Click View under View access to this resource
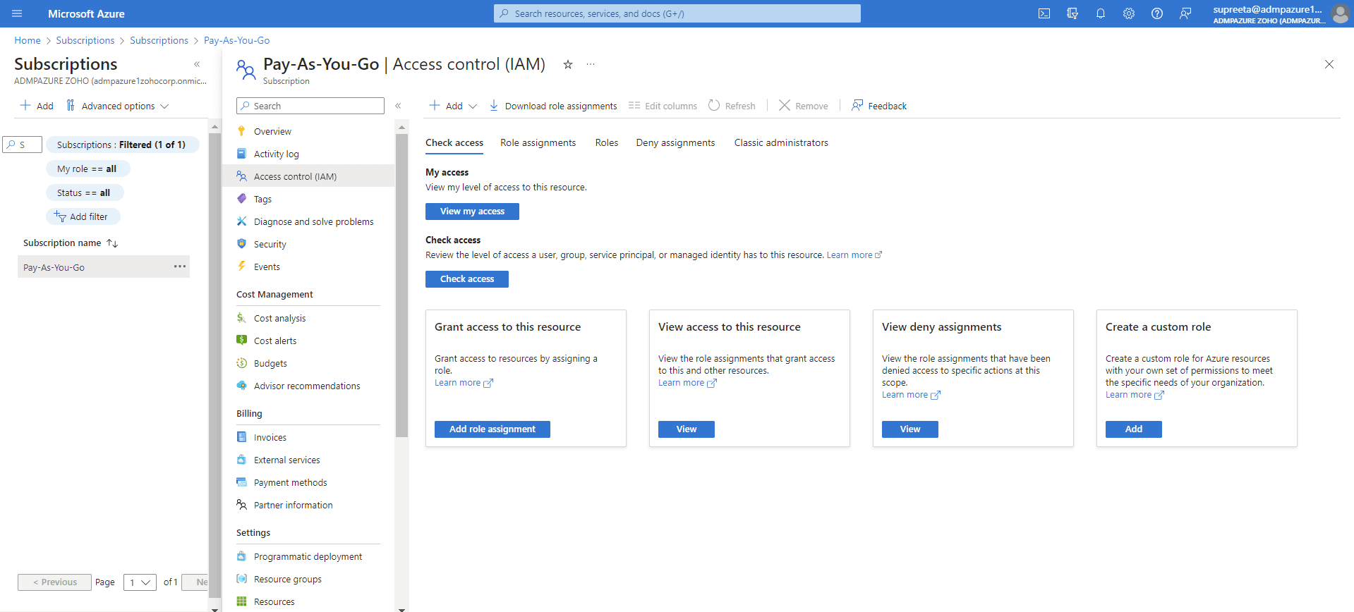This screenshot has width=1354, height=612. 687,429
